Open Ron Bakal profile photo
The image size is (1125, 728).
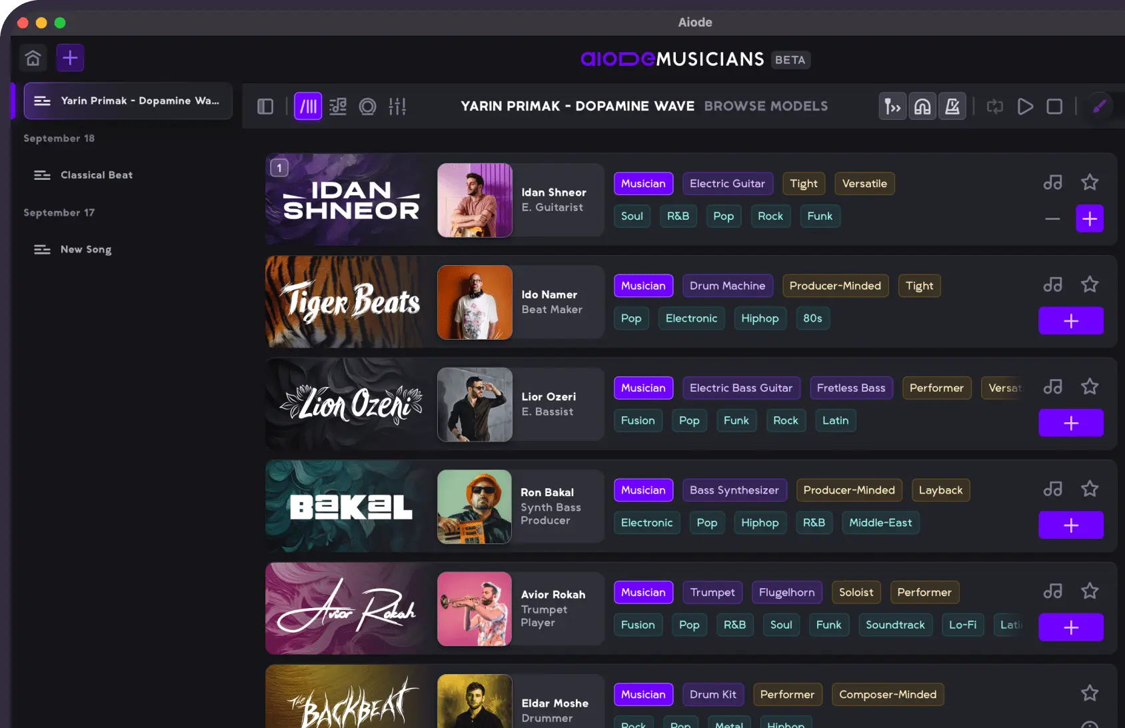point(475,507)
